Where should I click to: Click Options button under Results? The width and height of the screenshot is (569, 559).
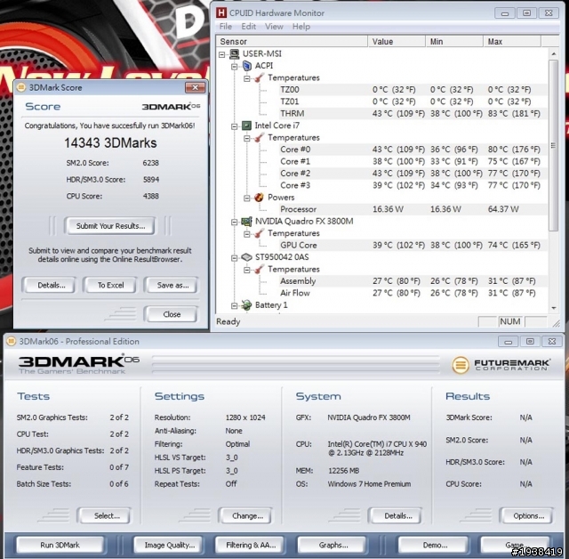coord(528,515)
